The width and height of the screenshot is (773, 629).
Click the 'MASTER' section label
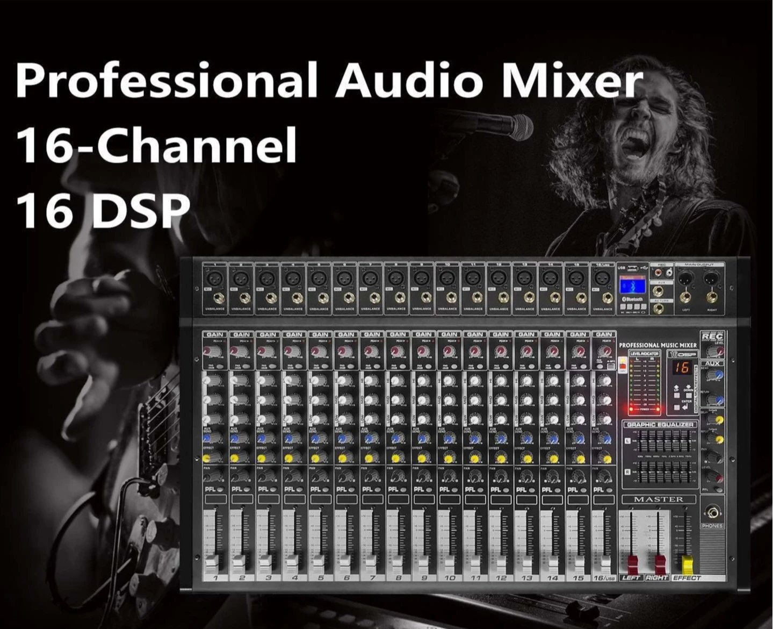(659, 499)
